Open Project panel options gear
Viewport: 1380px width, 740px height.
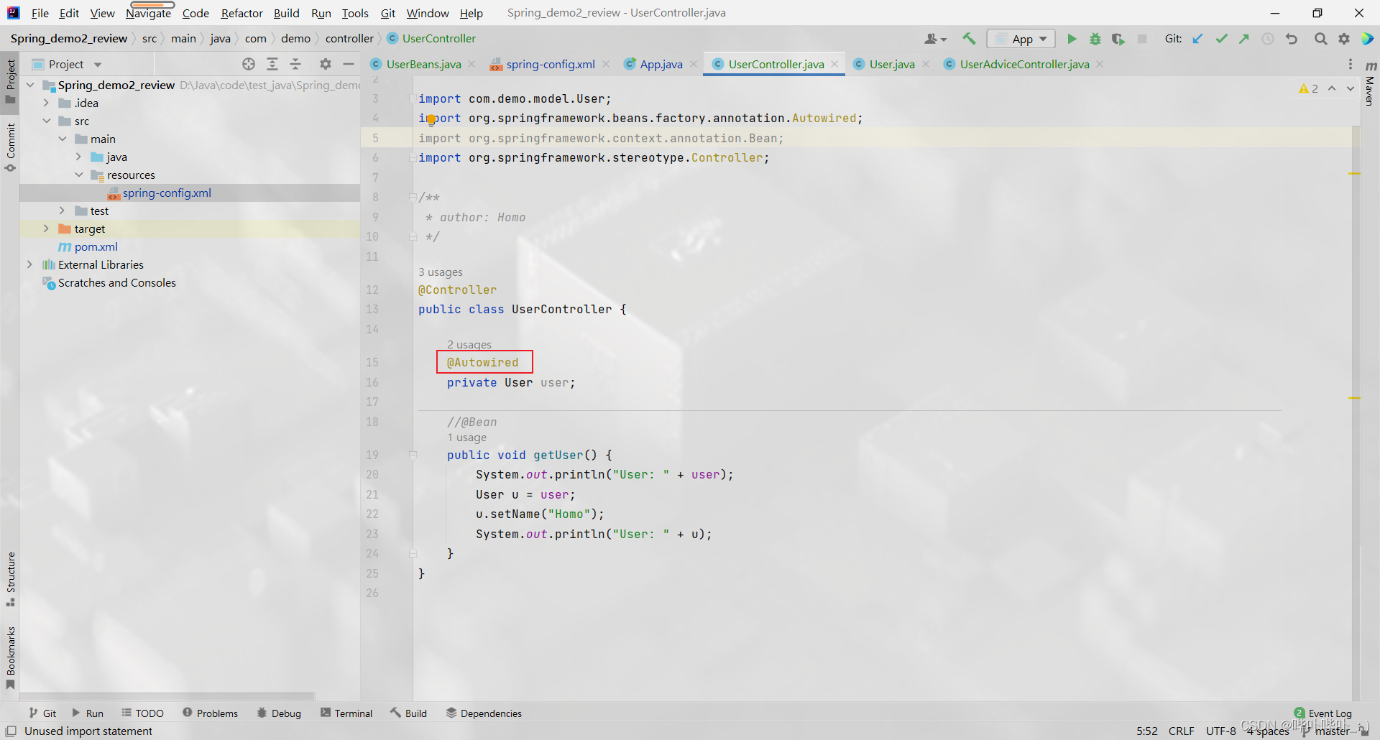coord(326,64)
